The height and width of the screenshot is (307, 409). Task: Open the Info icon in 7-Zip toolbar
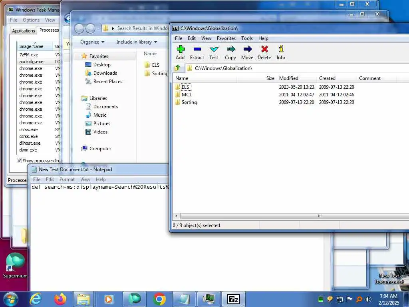281,49
